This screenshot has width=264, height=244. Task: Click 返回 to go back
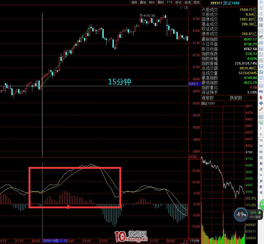pyautogui.click(x=196, y=2)
